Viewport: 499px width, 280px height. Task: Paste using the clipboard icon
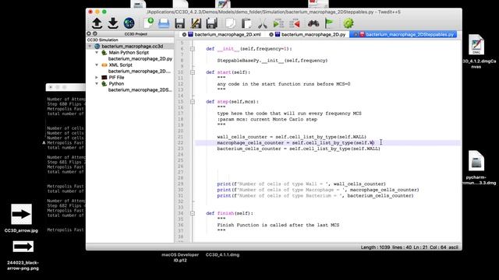tap(246, 23)
